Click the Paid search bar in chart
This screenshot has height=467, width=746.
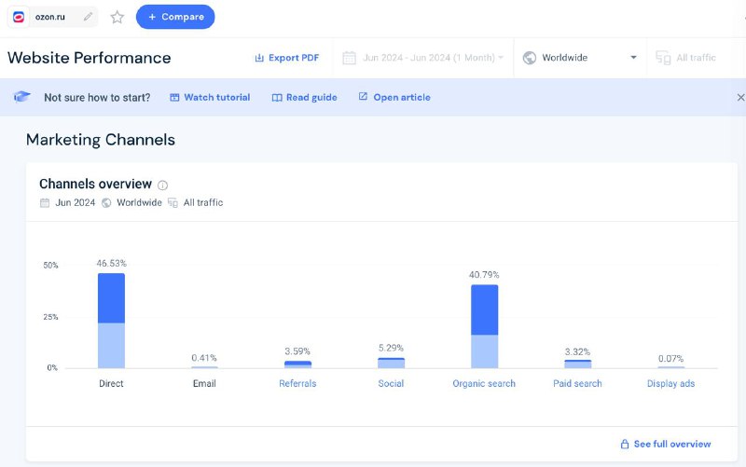[577, 364]
